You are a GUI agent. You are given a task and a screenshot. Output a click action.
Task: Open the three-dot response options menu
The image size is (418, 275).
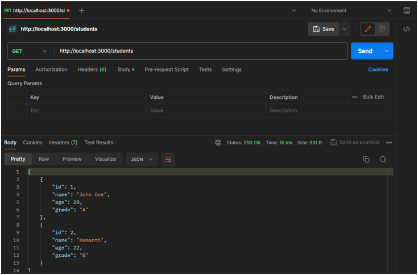pyautogui.click(x=388, y=143)
